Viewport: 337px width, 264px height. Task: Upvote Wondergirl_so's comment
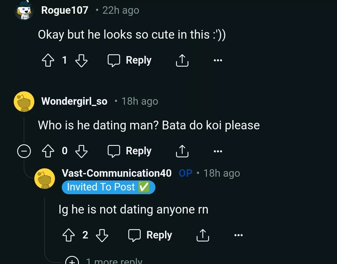pos(47,151)
